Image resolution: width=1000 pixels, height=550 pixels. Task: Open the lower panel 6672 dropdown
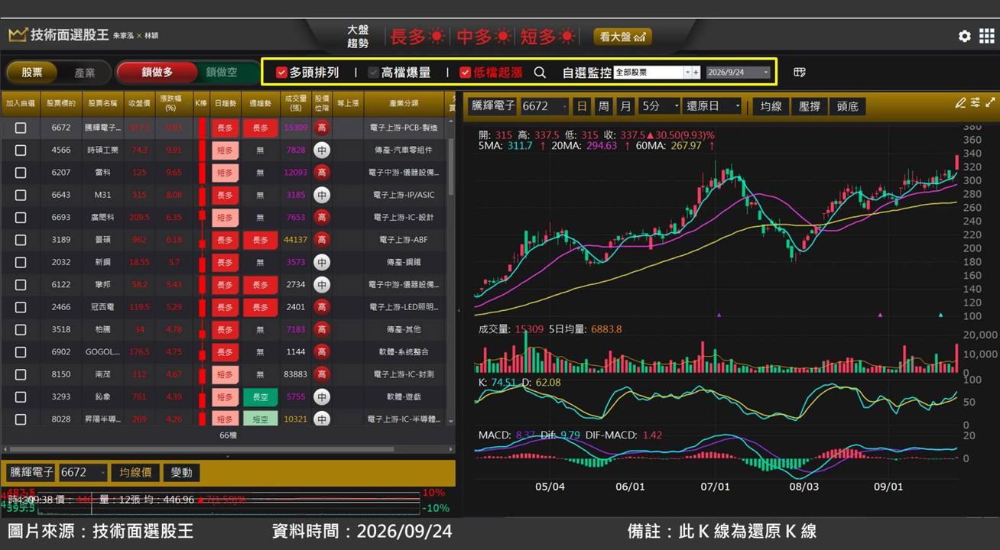tap(83, 472)
